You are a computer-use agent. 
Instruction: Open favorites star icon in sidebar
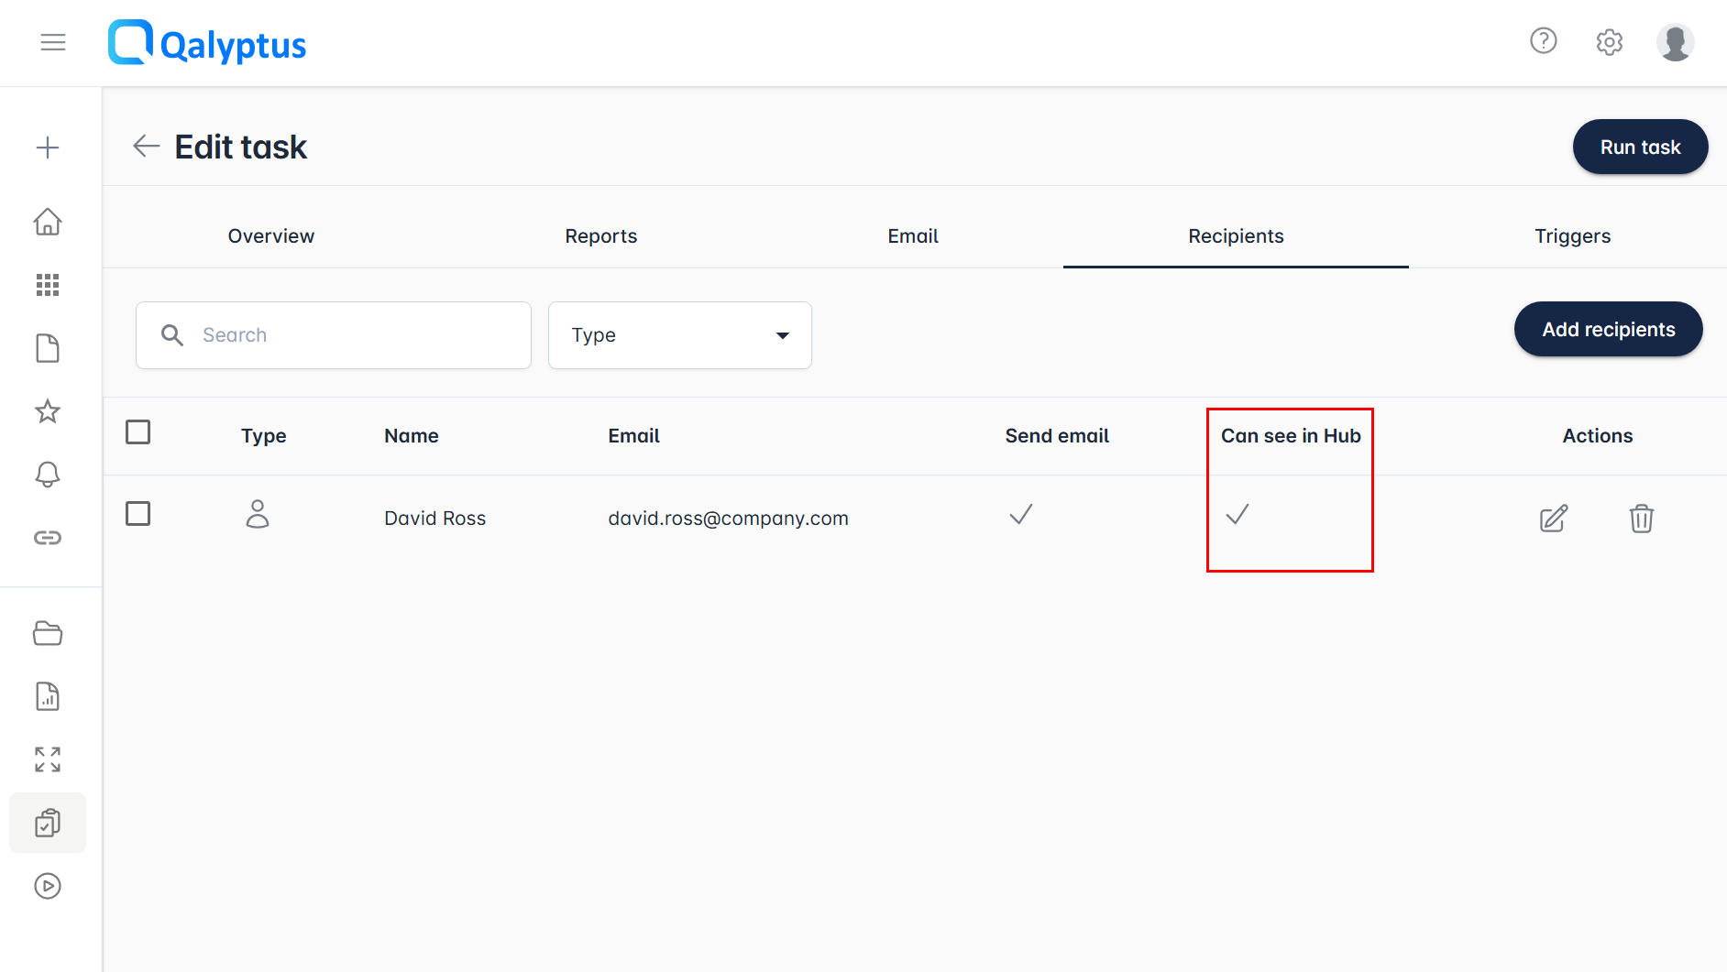click(x=48, y=411)
